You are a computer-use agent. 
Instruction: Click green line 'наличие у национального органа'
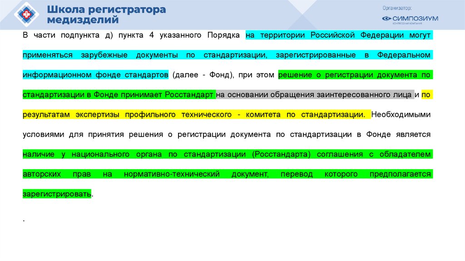pos(228,155)
